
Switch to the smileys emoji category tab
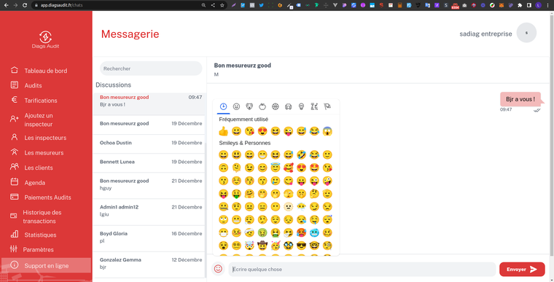(236, 106)
